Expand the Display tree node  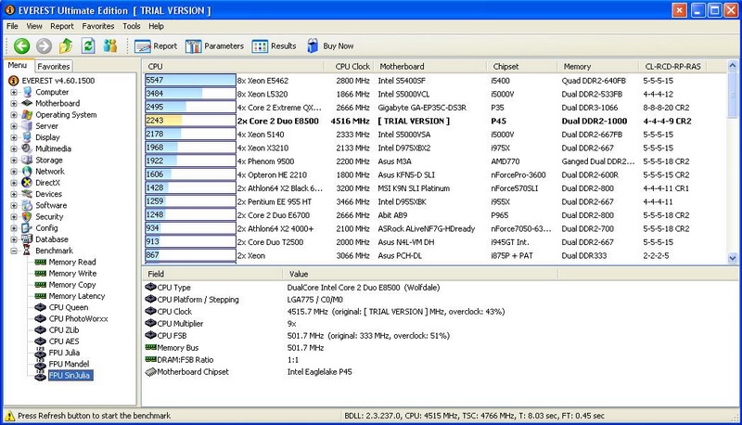tap(14, 137)
